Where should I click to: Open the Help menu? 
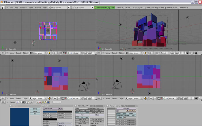[45, 8]
